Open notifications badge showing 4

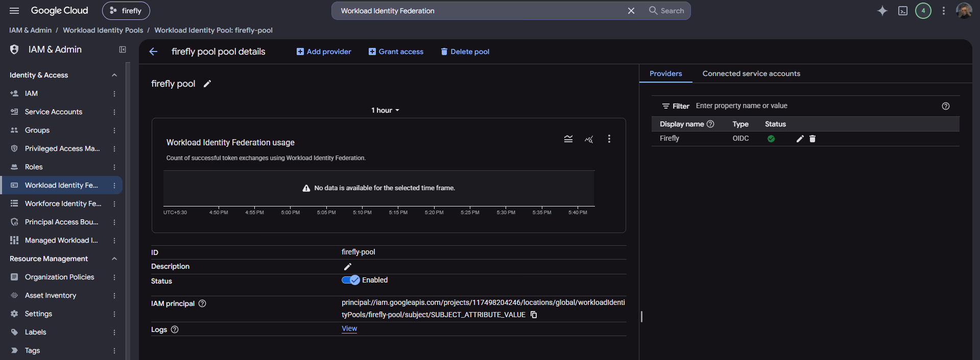tap(923, 11)
